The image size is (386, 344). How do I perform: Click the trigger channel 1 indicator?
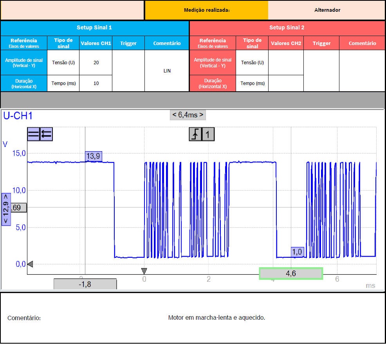(208, 134)
